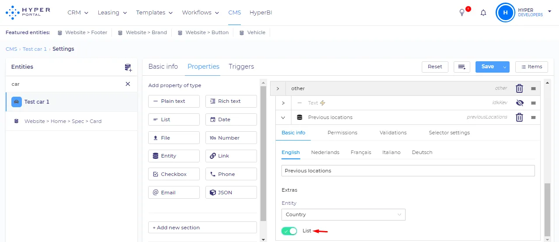Image resolution: width=559 pixels, height=242 pixels.
Task: Open the HyperBI menu item
Action: [261, 13]
